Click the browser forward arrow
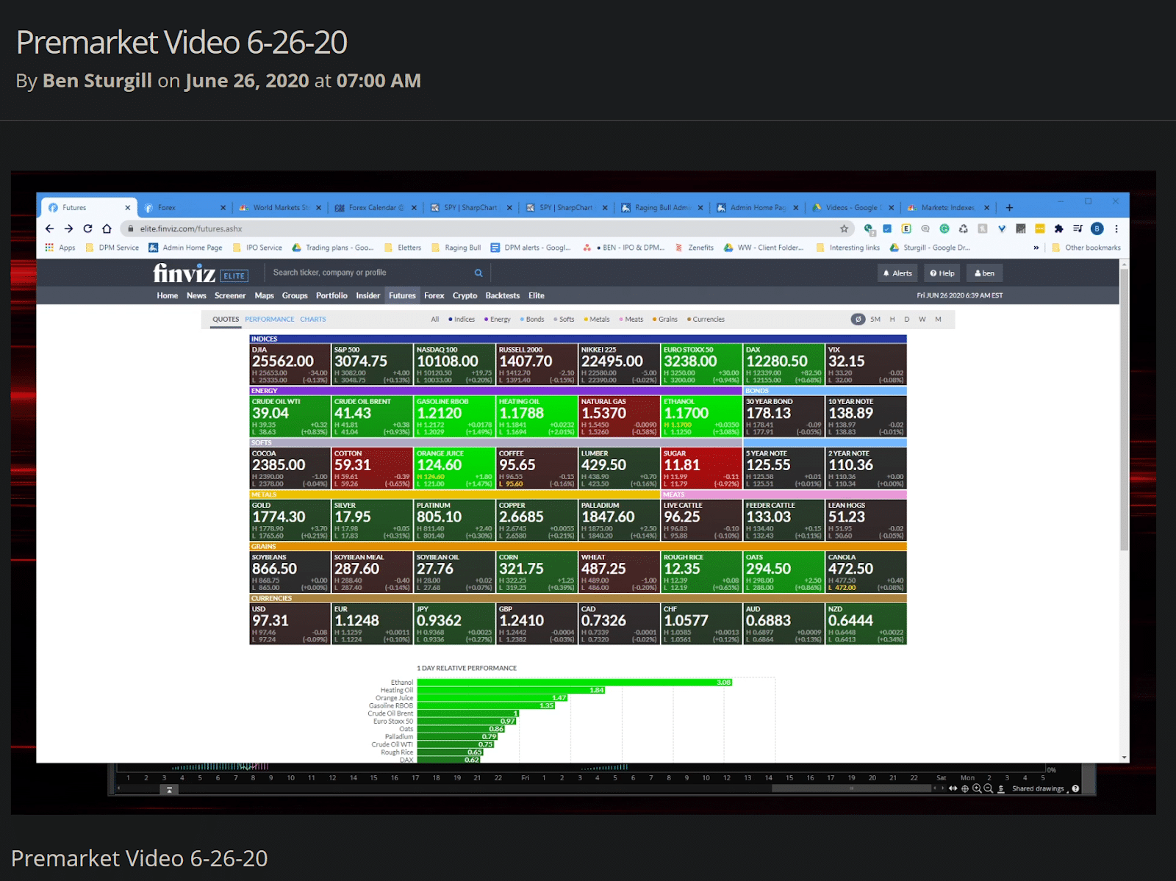The width and height of the screenshot is (1176, 881). (x=68, y=229)
